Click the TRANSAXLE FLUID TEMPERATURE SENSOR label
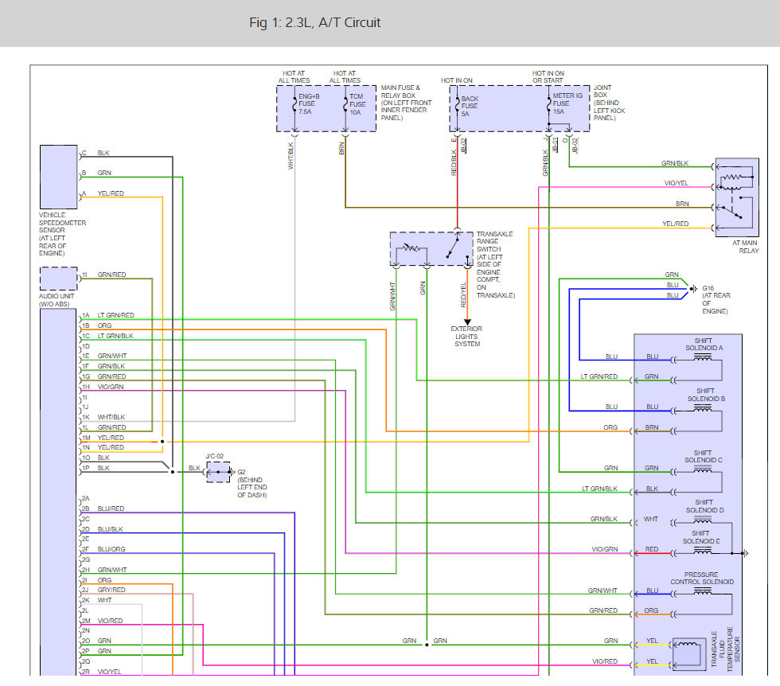This screenshot has width=780, height=686. (726, 649)
